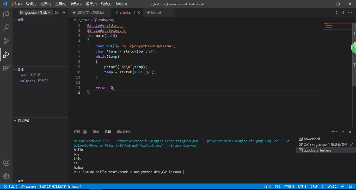
Task: Create new terminal with plus icon
Action: 333,132
